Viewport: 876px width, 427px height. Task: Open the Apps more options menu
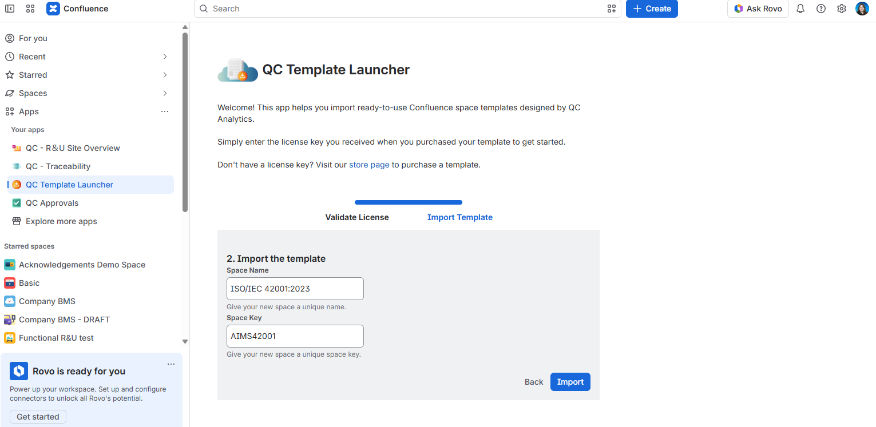click(165, 111)
